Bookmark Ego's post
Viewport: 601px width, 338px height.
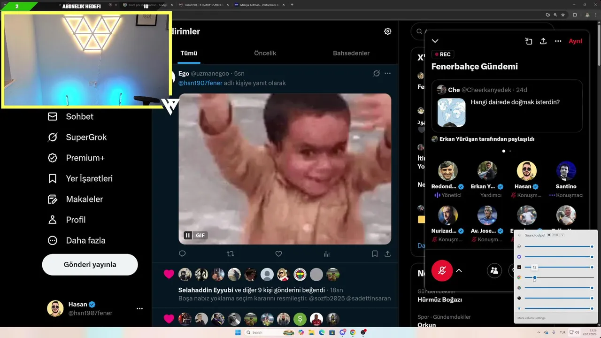(375, 253)
